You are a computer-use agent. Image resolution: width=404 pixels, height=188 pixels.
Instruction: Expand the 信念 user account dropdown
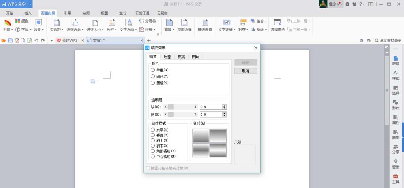342,4
